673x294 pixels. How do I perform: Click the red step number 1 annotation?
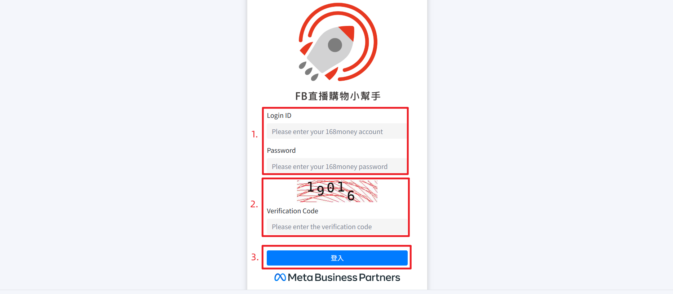(x=254, y=134)
